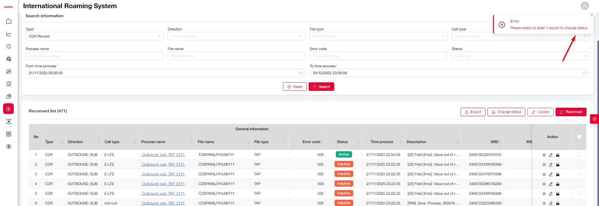Open the line chart sidebar icon
The image size is (599, 206).
pos(9,34)
